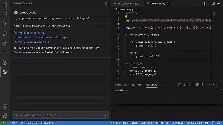The width and height of the screenshot is (223, 125).
Task: Close the unknown.py tab
Action: click(168, 4)
